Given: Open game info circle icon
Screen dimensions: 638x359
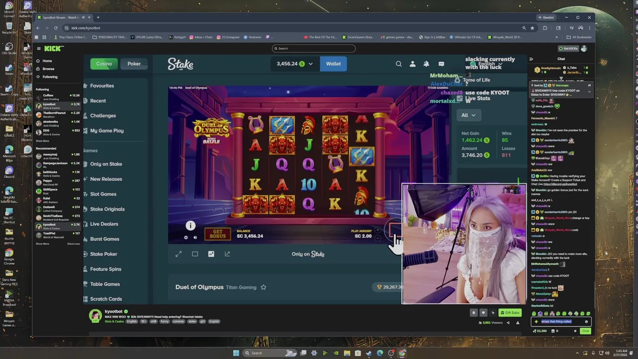Looking at the screenshot, I should click(x=190, y=225).
